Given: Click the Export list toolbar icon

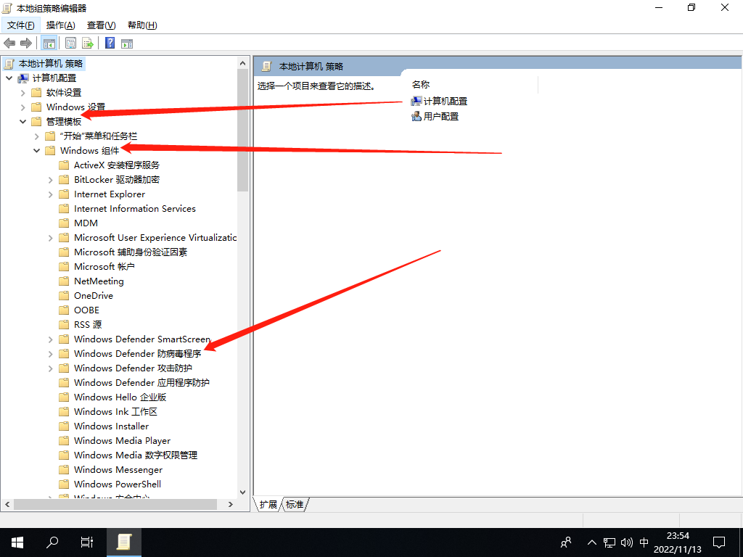Looking at the screenshot, I should (88, 43).
